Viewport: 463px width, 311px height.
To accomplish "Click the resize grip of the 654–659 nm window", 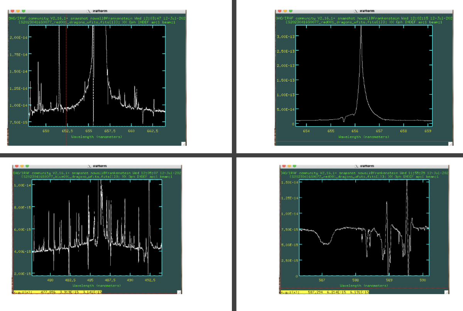I will click(449, 144).
